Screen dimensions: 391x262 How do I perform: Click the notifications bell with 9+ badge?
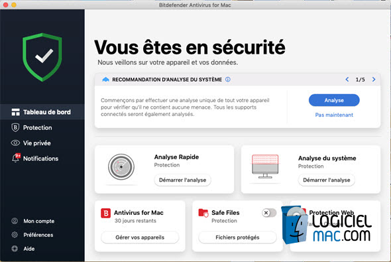(16, 158)
